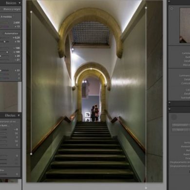Click the detail preview thumbnail
This screenshot has height=190, width=190.
tap(185, 25)
